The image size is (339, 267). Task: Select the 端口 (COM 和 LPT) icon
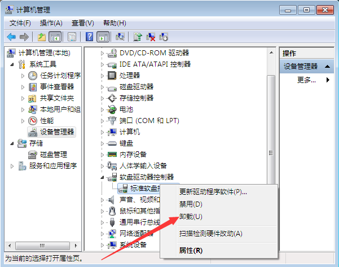tap(112, 121)
